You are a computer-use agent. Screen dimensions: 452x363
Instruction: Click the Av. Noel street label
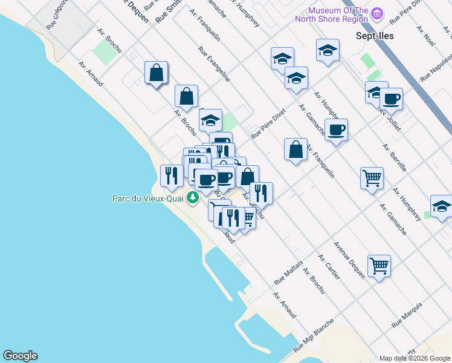[x=425, y=36]
